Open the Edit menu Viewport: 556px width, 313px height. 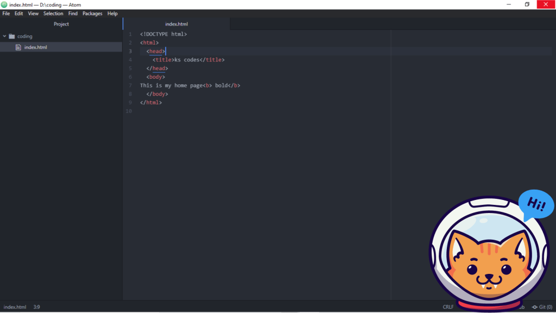point(19,14)
